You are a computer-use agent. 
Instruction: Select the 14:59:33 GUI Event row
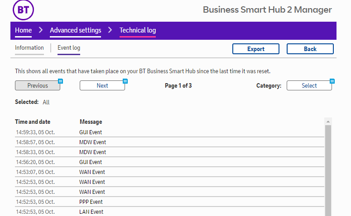coord(91,132)
